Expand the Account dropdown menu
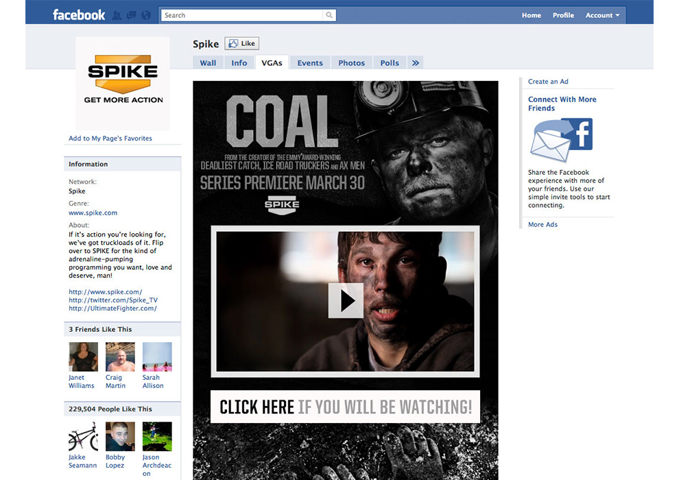 coord(602,15)
